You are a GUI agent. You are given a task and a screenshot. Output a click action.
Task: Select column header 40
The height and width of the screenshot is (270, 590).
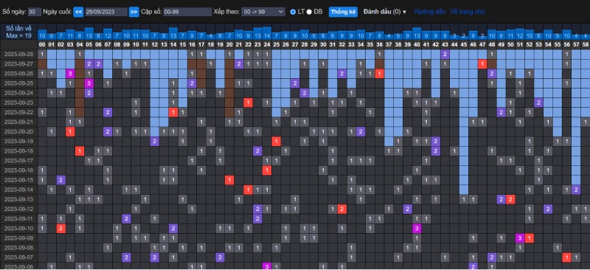(x=417, y=44)
